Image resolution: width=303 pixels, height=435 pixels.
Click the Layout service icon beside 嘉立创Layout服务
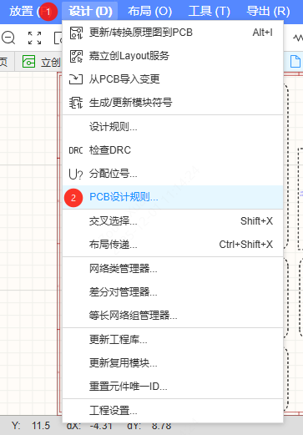point(76,56)
